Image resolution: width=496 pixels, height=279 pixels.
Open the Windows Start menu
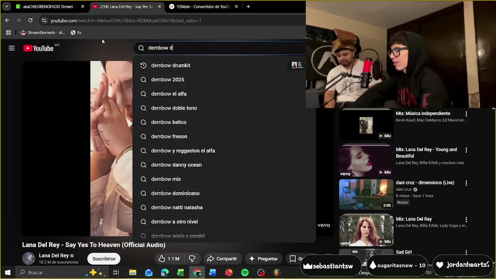(x=8, y=273)
